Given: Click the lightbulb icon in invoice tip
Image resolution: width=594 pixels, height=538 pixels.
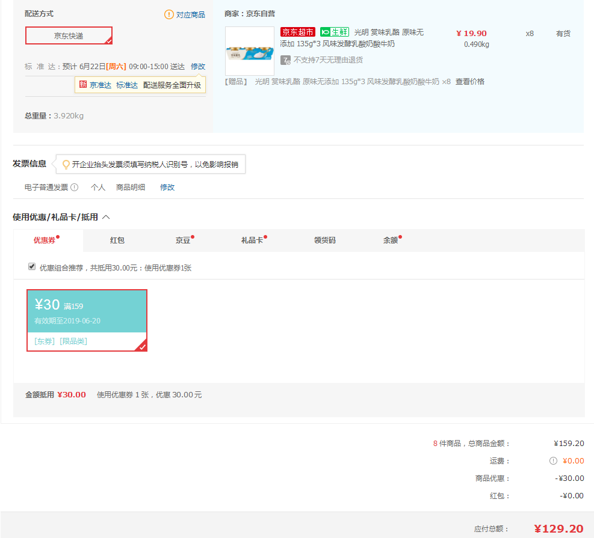Looking at the screenshot, I should (x=66, y=164).
